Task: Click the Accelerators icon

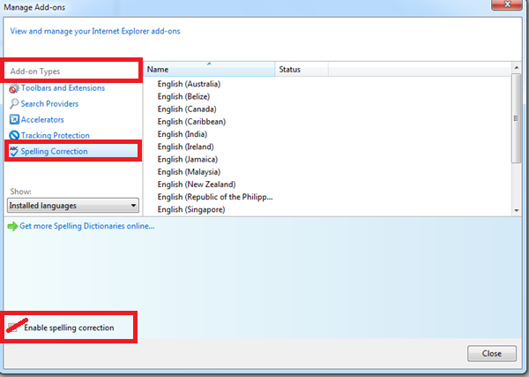Action: coord(14,119)
